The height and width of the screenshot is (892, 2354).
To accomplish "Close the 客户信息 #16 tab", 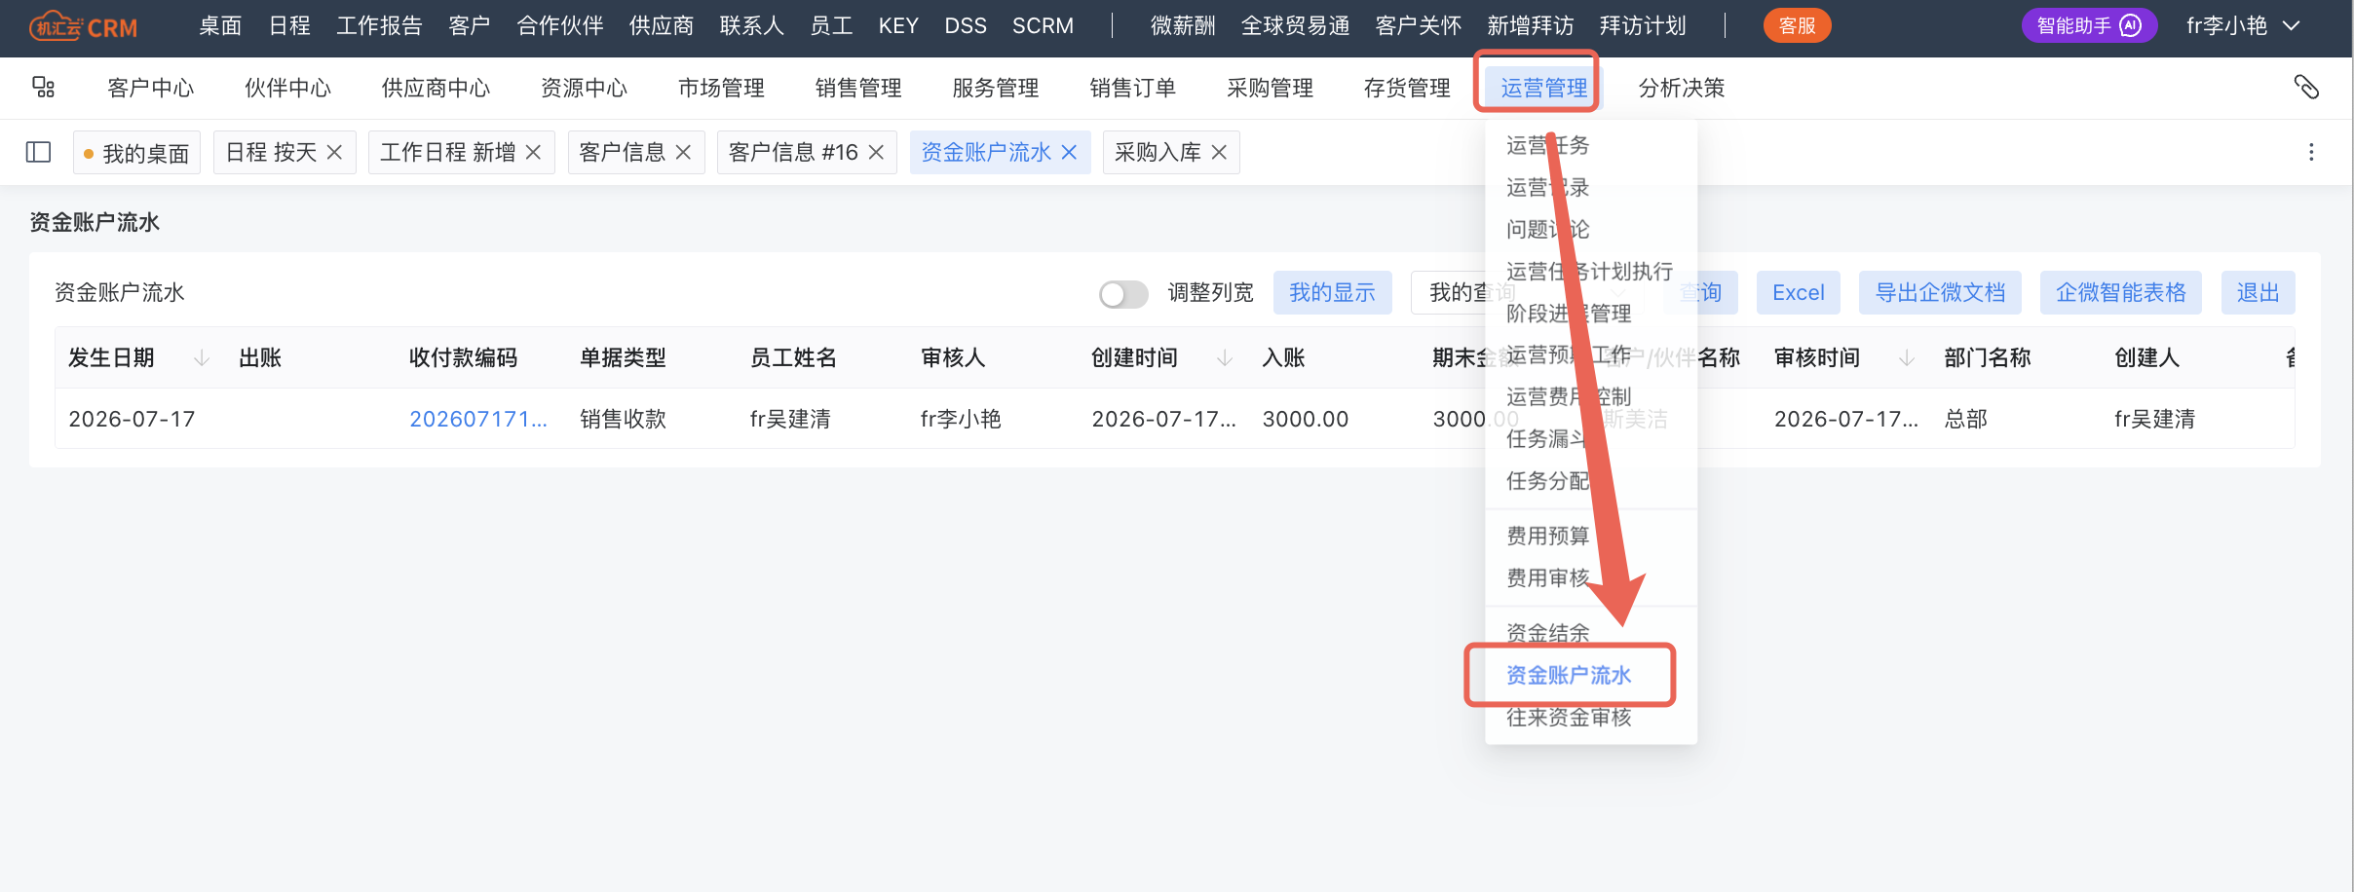I will 876,152.
